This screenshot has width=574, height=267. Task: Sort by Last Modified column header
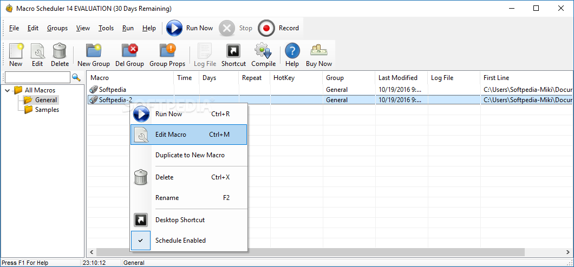click(x=401, y=78)
